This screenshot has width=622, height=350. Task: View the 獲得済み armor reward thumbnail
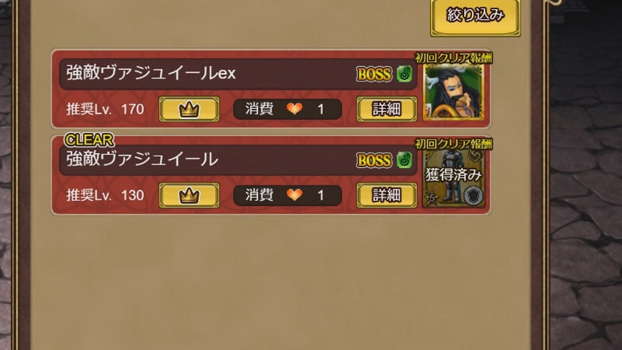(x=454, y=178)
